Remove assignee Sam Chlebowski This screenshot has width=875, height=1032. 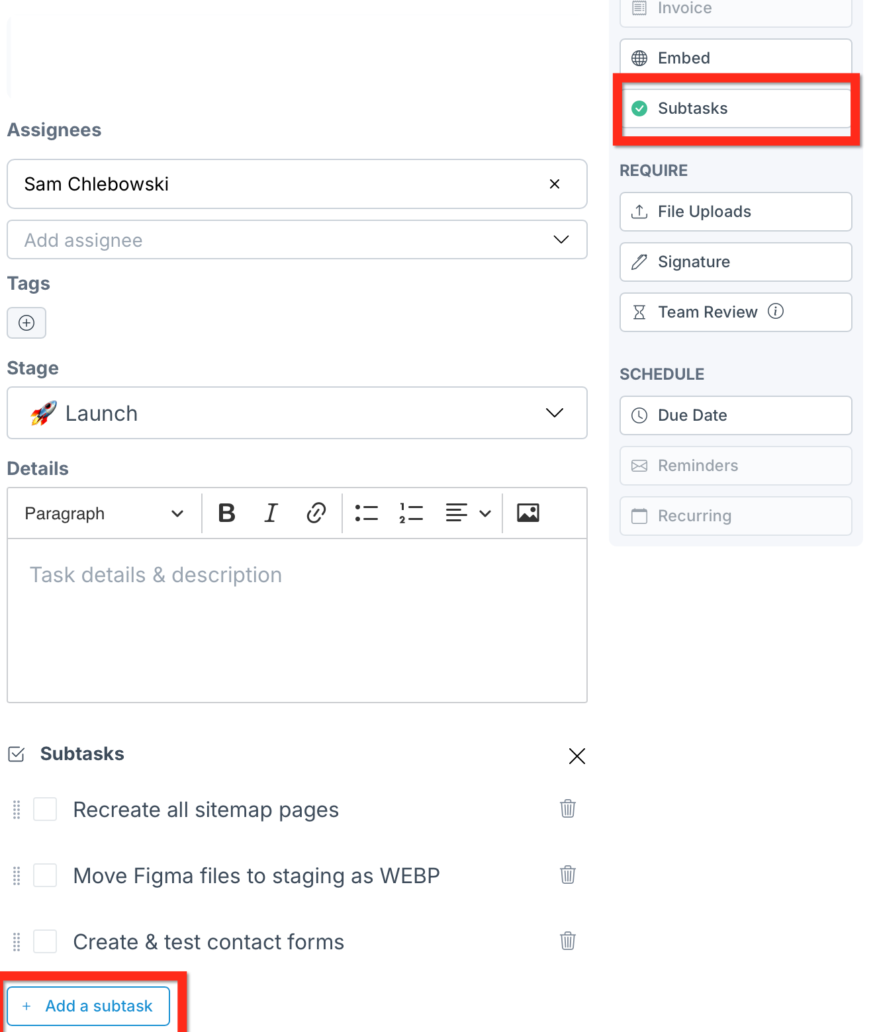[555, 184]
